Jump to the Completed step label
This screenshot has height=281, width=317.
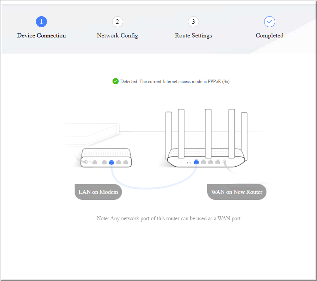point(270,35)
